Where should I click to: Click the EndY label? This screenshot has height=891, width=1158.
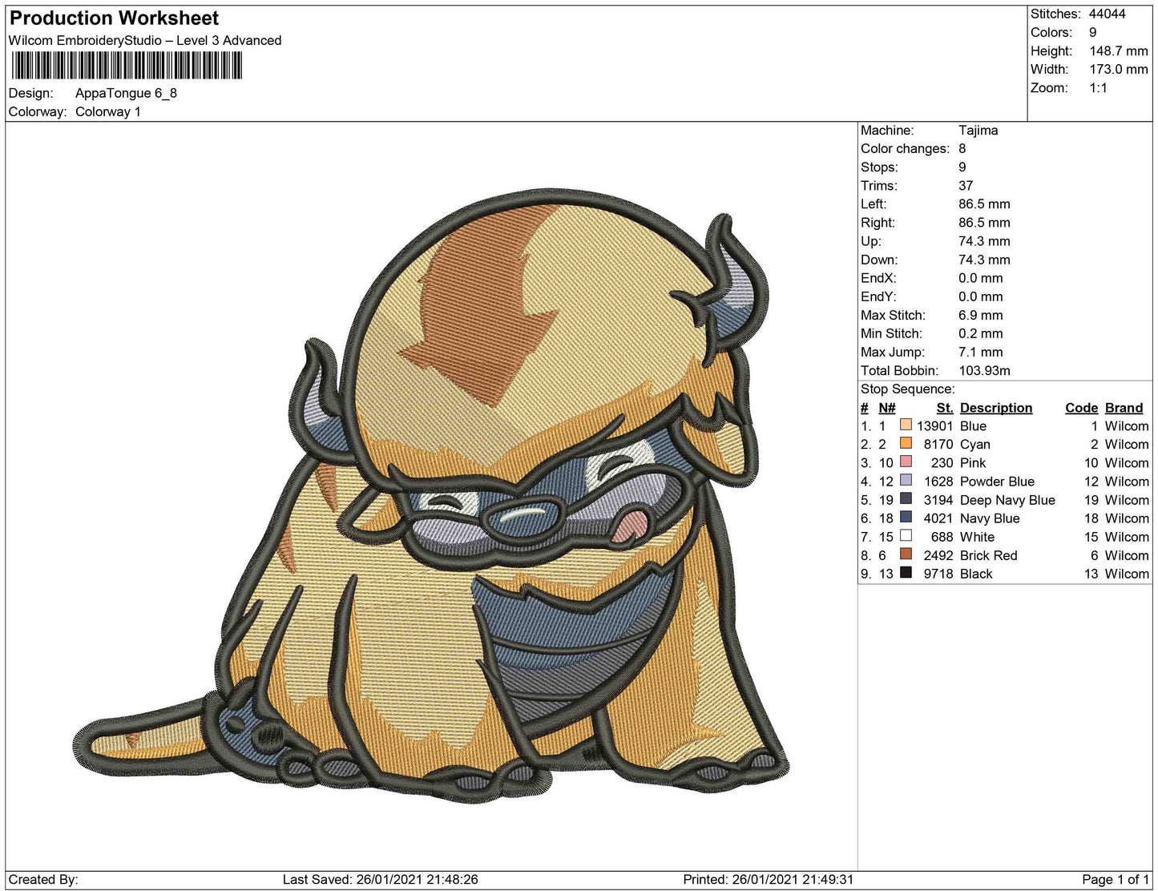coord(878,296)
